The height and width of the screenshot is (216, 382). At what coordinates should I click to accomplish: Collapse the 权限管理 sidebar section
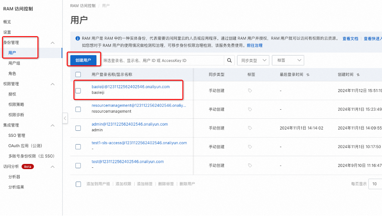(52, 84)
